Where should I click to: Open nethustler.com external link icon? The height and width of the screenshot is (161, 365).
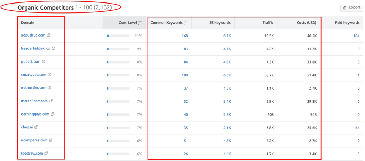click(x=49, y=88)
